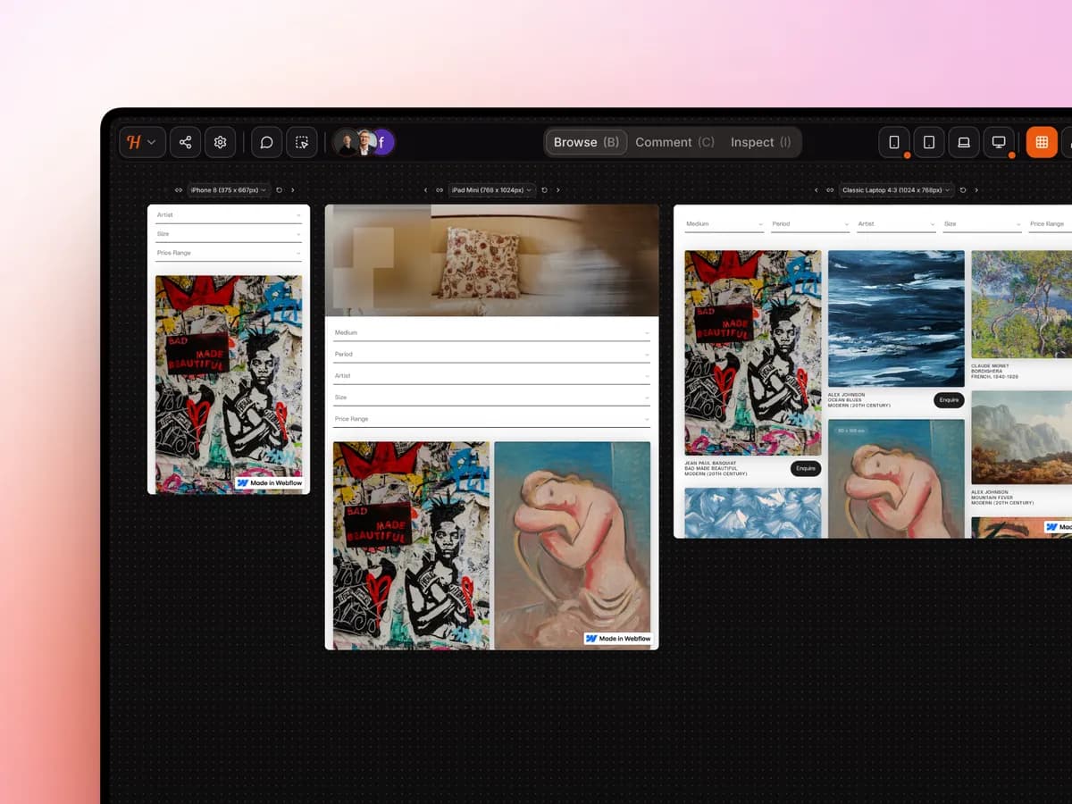This screenshot has width=1072, height=804.
Task: Expand Price Range filter in the laptop frame
Action: click(1050, 224)
